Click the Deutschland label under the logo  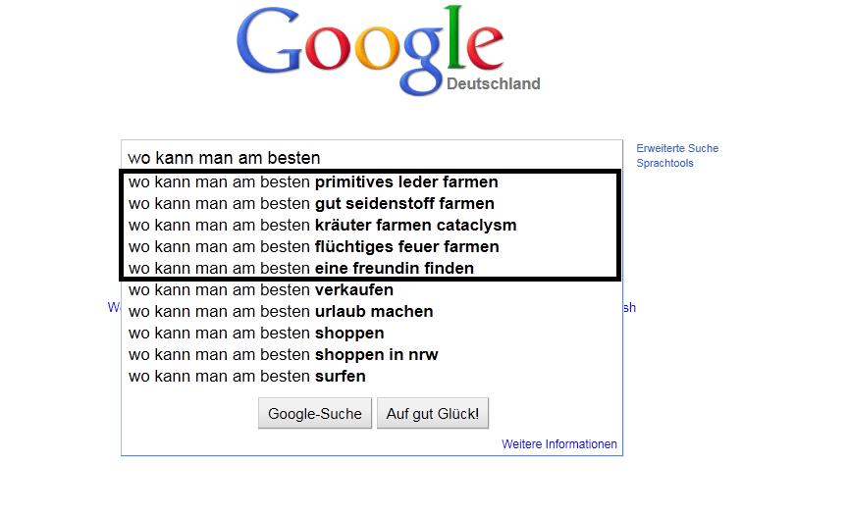click(x=493, y=84)
